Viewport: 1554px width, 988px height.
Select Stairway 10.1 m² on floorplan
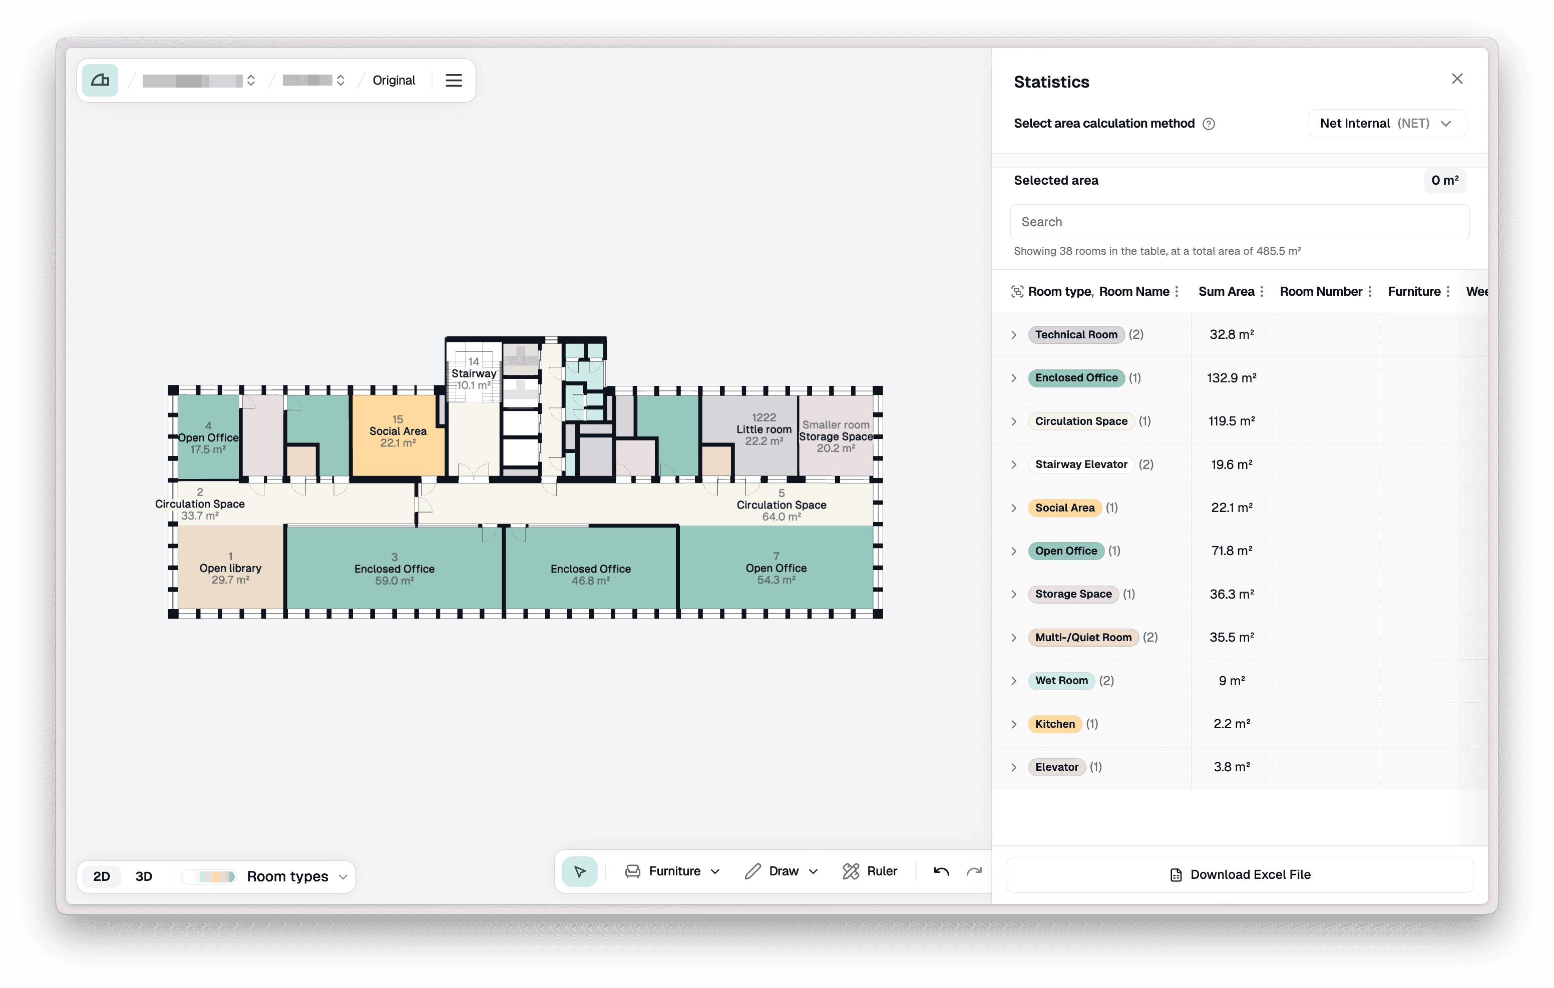(474, 374)
